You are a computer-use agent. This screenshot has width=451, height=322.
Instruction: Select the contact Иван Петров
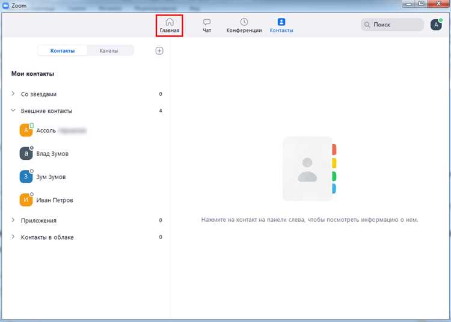(86, 200)
